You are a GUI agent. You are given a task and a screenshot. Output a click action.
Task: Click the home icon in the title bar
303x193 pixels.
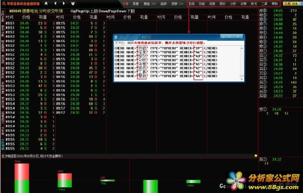coord(46,3)
